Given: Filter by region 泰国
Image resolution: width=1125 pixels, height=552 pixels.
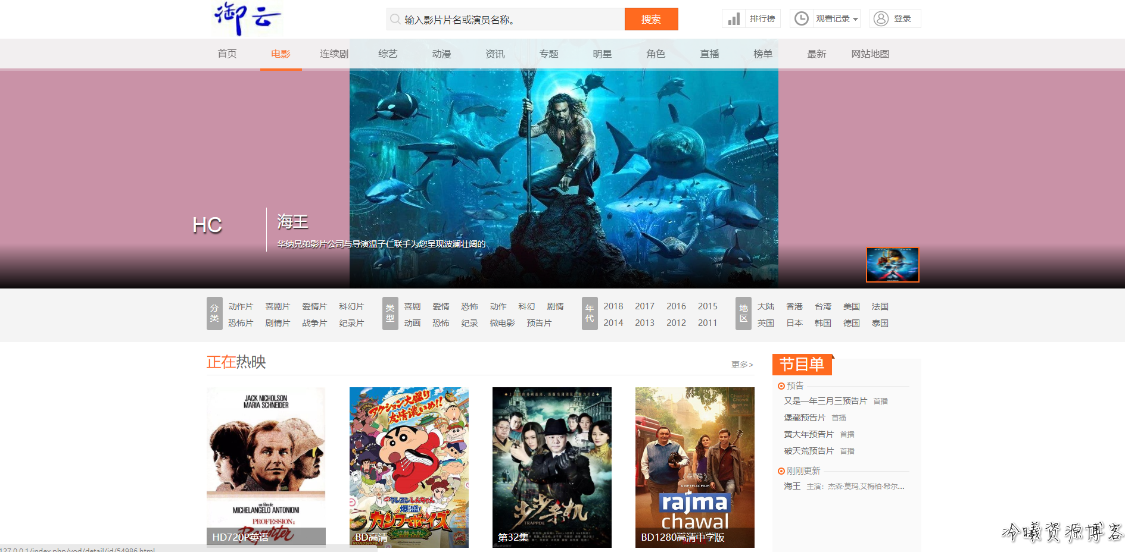Looking at the screenshot, I should click(x=880, y=323).
